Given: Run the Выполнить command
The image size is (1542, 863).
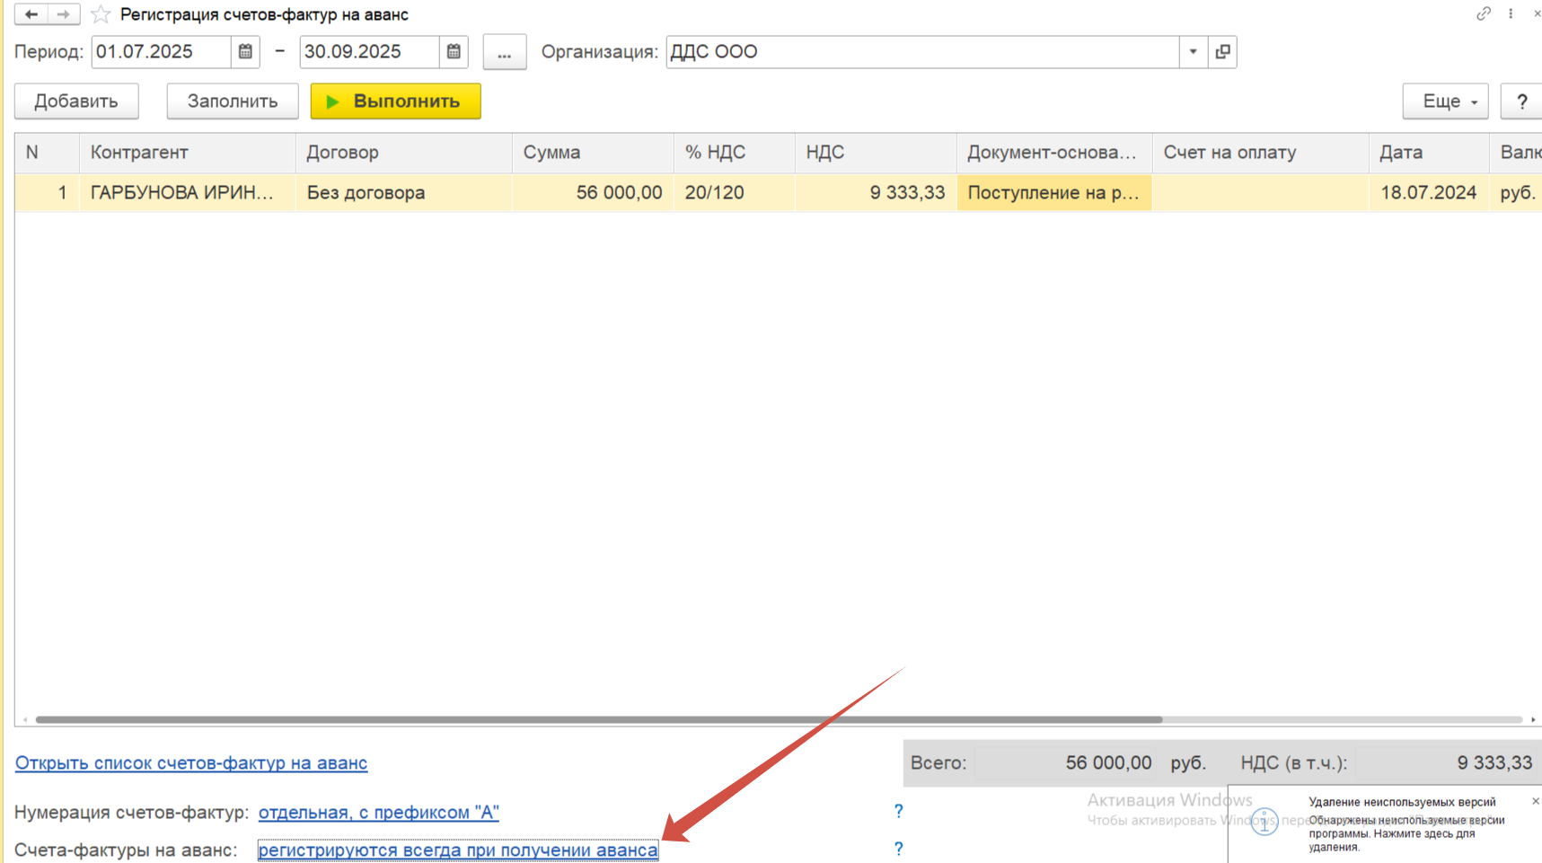Looking at the screenshot, I should (x=395, y=101).
